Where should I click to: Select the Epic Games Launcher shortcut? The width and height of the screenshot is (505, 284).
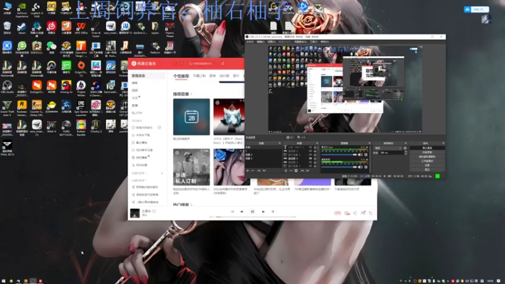coord(81,108)
